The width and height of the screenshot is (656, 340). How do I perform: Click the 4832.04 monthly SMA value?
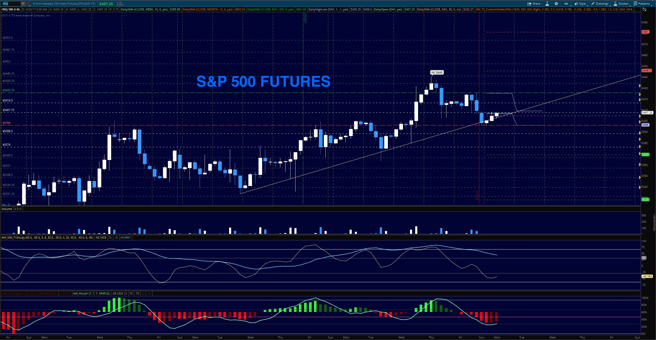(x=240, y=9)
